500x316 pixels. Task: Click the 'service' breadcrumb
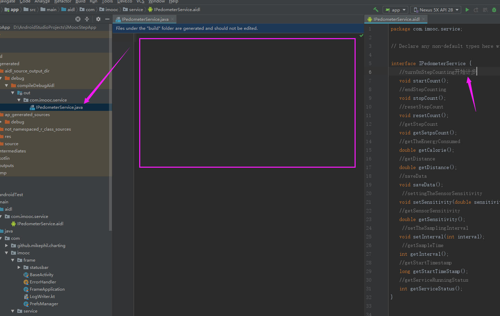[x=133, y=10]
